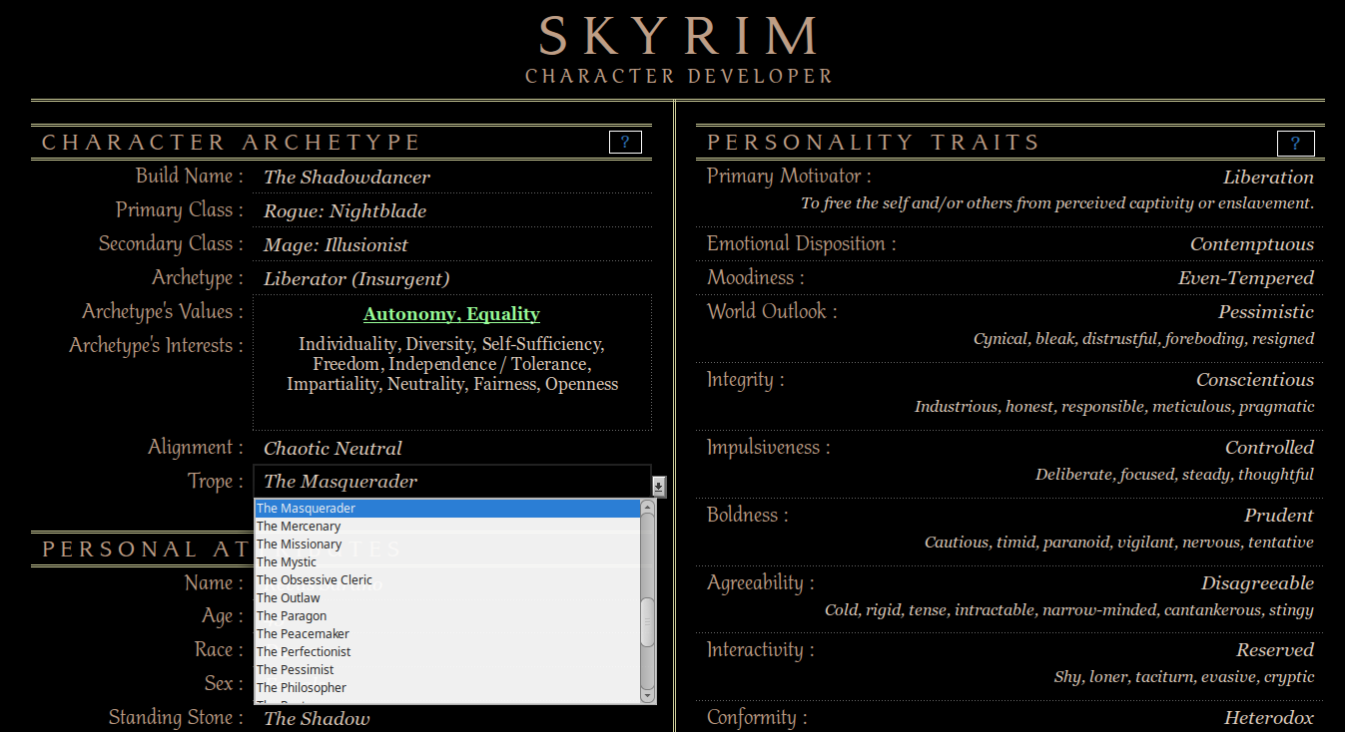Screen dimensions: 1345x732
Task: Open the Personality Traits help icon
Action: point(1295,144)
